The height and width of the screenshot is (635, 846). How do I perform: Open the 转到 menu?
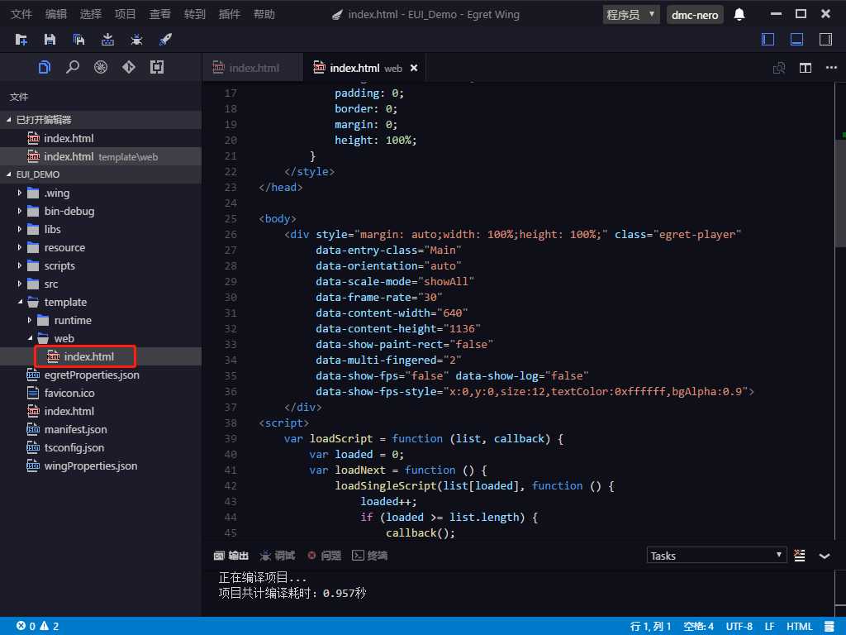click(x=195, y=15)
